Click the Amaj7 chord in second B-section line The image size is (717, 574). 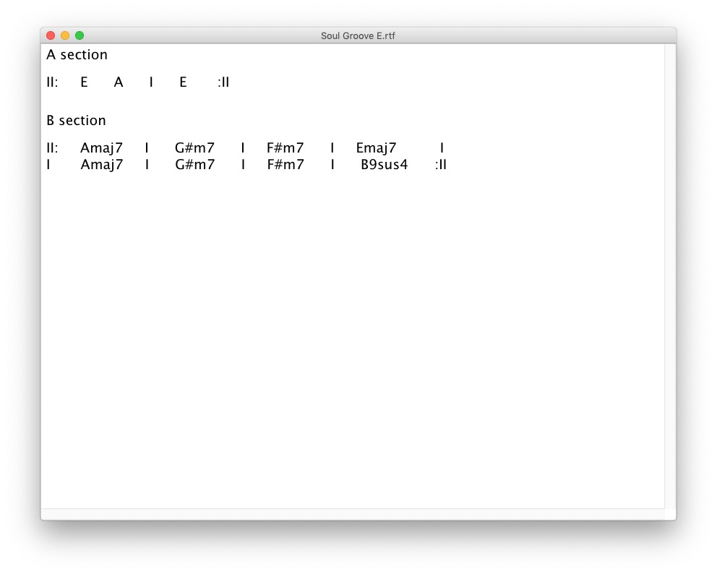coord(102,165)
